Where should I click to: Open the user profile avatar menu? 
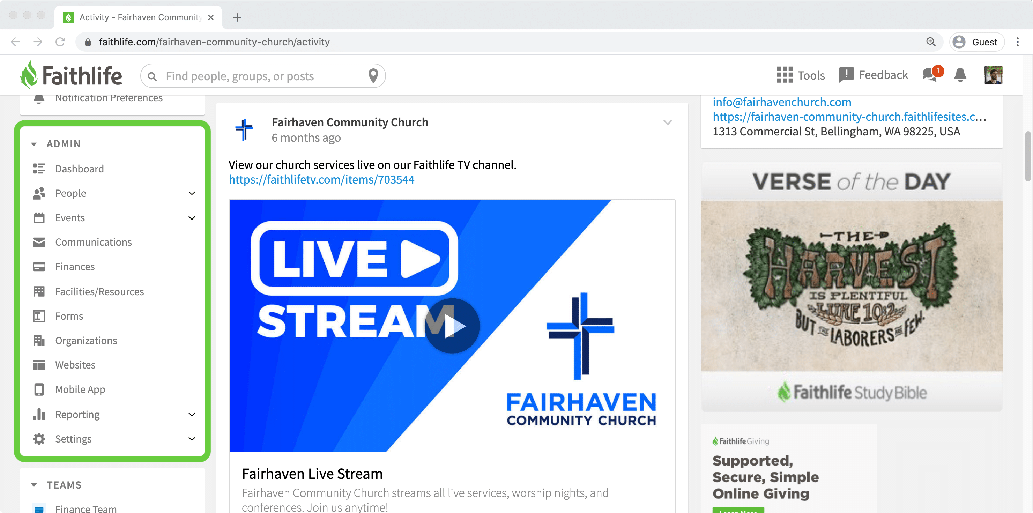tap(993, 75)
